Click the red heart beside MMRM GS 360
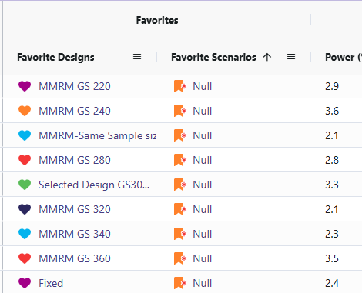Viewport: 362px width, 293px height. (25, 258)
